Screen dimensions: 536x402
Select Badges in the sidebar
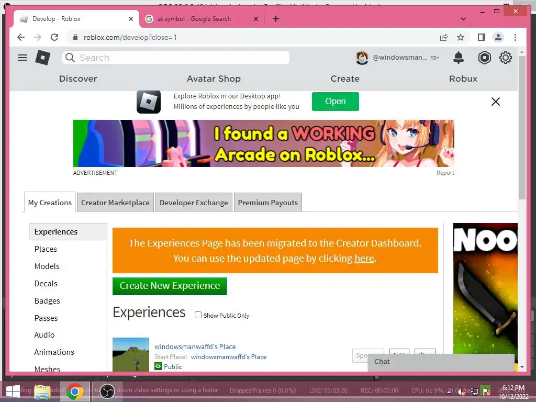pyautogui.click(x=47, y=301)
